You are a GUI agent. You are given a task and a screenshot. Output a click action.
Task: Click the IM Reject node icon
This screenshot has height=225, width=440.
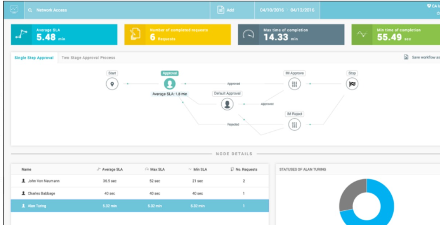point(294,124)
